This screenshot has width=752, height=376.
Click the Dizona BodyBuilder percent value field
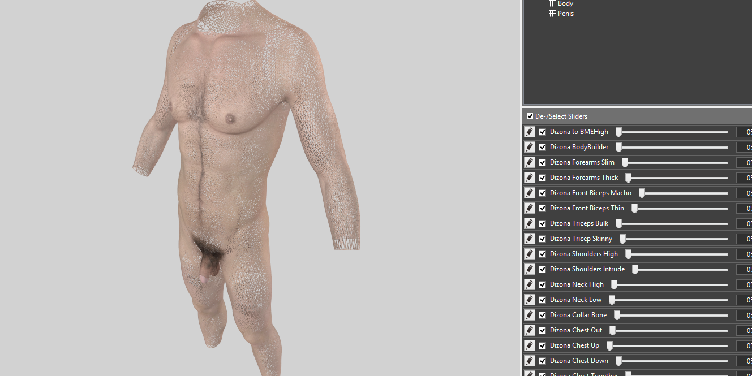(744, 147)
